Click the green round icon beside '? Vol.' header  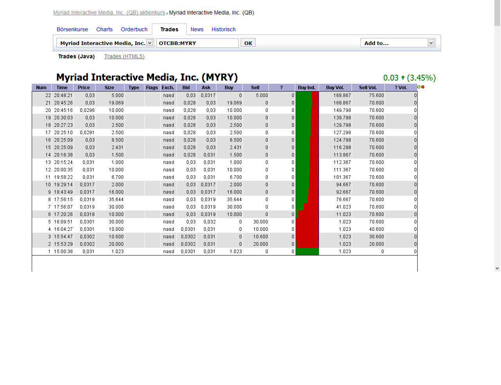click(x=419, y=87)
